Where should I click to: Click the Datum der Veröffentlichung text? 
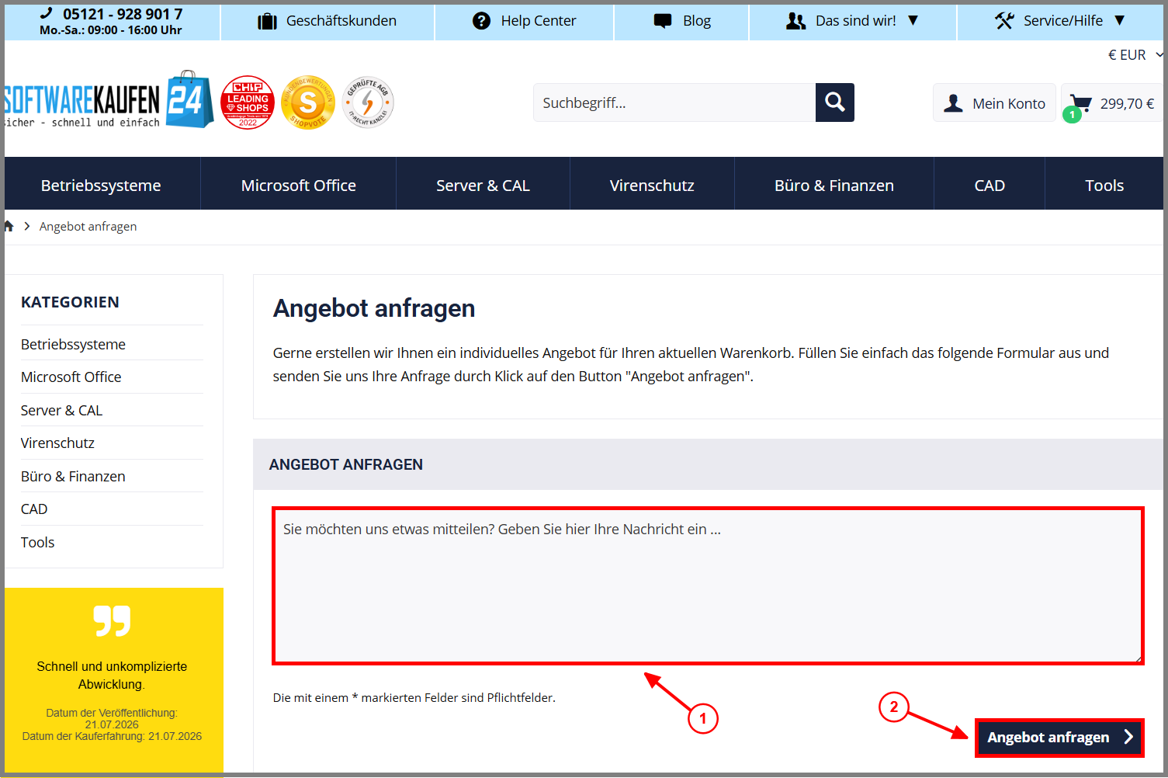pos(112,718)
